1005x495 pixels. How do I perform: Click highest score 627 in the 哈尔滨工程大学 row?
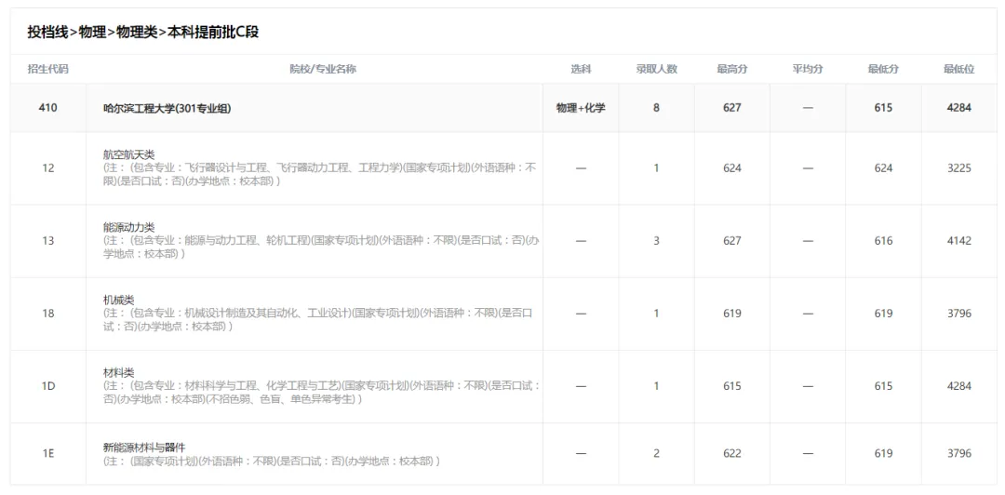(732, 108)
